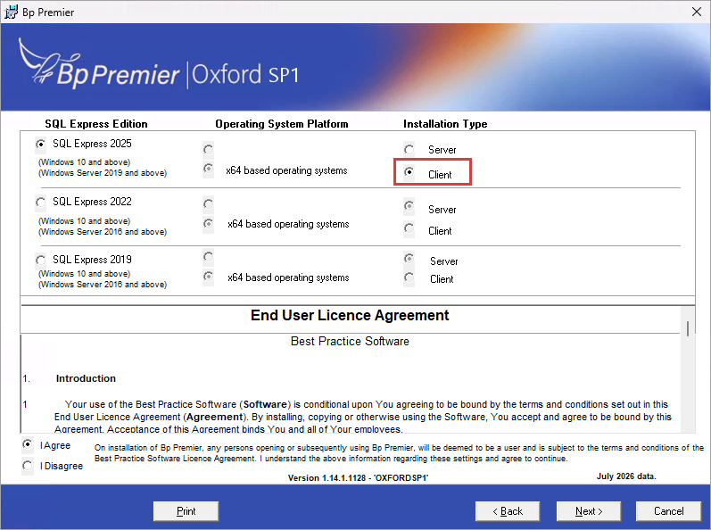711x530 pixels.
Task: Choose Client install type for SQL Express 2019
Action: click(x=409, y=277)
